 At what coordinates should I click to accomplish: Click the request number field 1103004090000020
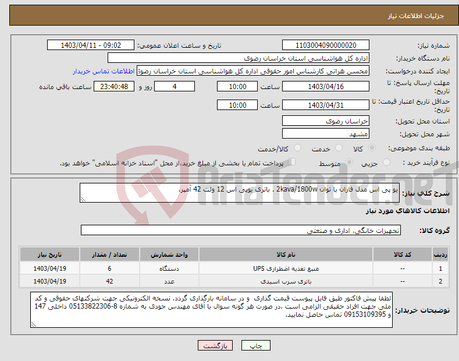326,45
